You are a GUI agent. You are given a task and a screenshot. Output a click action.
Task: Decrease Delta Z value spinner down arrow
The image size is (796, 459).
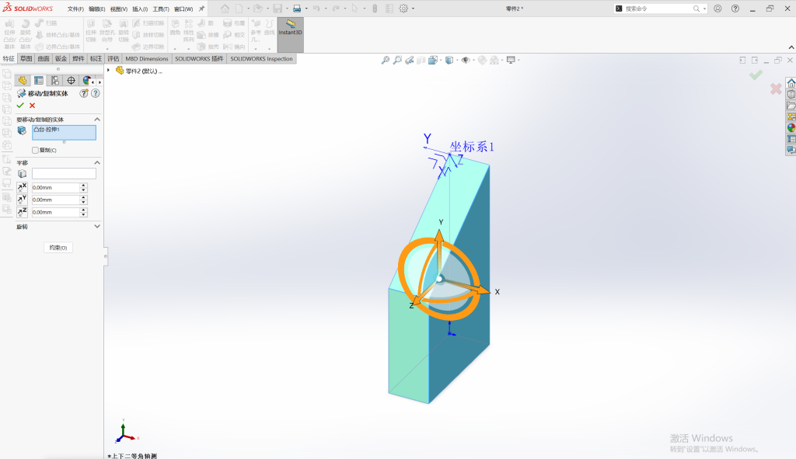83,214
